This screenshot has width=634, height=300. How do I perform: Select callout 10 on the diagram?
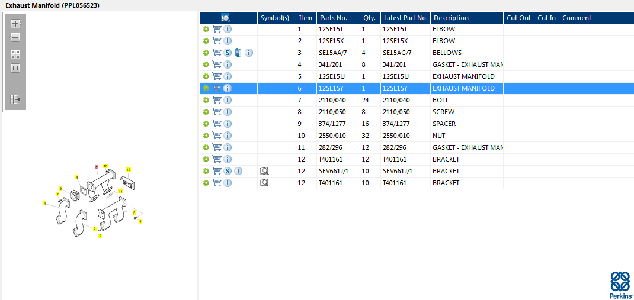105,166
